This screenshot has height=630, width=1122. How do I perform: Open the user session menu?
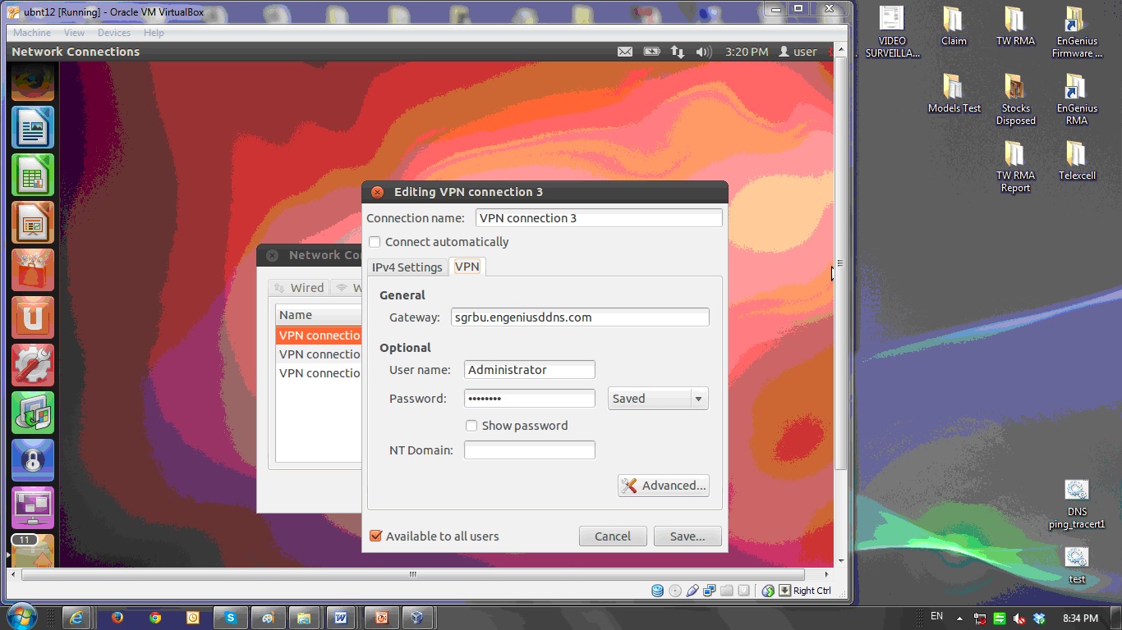tap(798, 52)
